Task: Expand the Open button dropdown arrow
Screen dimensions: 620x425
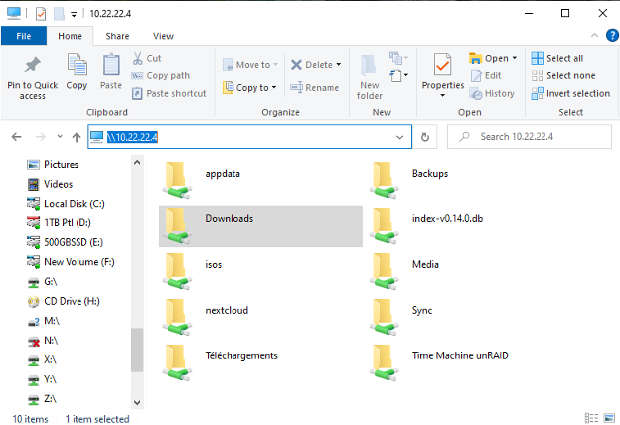Action: (x=514, y=58)
